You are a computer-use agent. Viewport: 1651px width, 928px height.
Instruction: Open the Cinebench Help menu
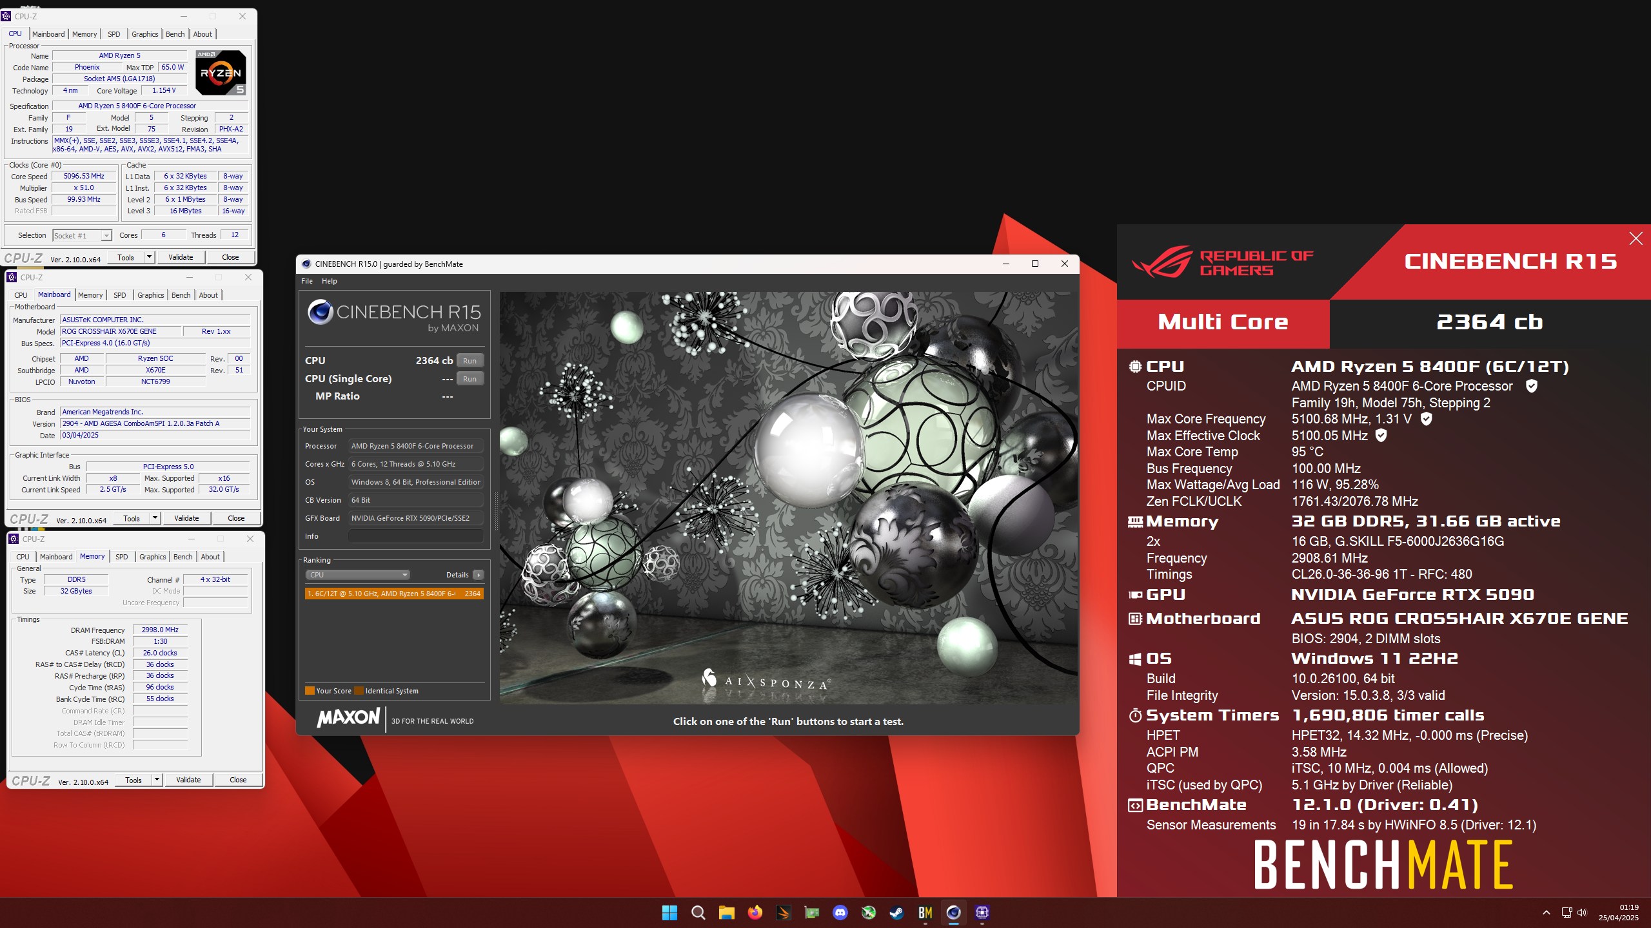329,281
